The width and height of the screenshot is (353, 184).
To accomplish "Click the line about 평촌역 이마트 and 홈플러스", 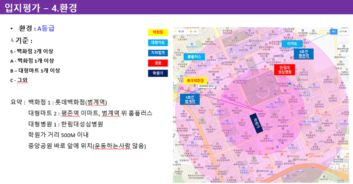I will click(x=90, y=113).
